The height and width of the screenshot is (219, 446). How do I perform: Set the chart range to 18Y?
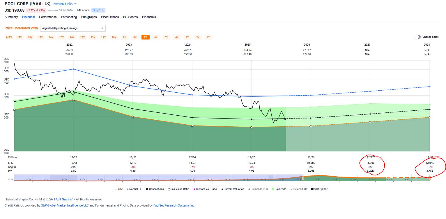coord(30,37)
